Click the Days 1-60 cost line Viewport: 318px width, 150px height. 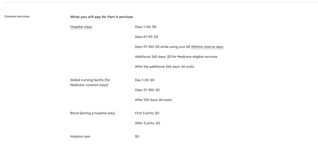[146, 27]
